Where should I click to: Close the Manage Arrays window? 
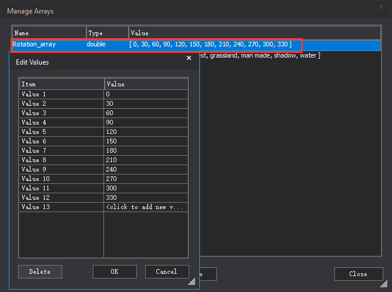pyautogui.click(x=358, y=274)
